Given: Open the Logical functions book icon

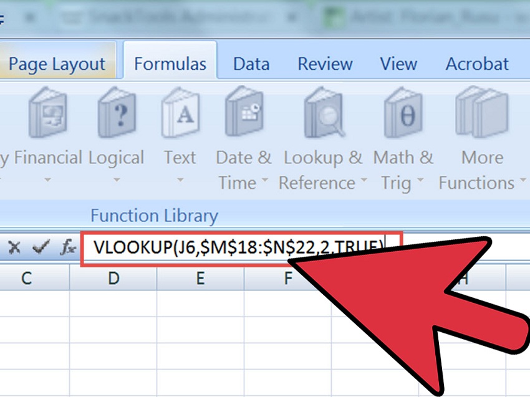Looking at the screenshot, I should click(x=117, y=112).
